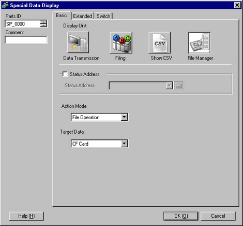
Task: Pick the File Manager CF card icon
Action: coord(199,43)
